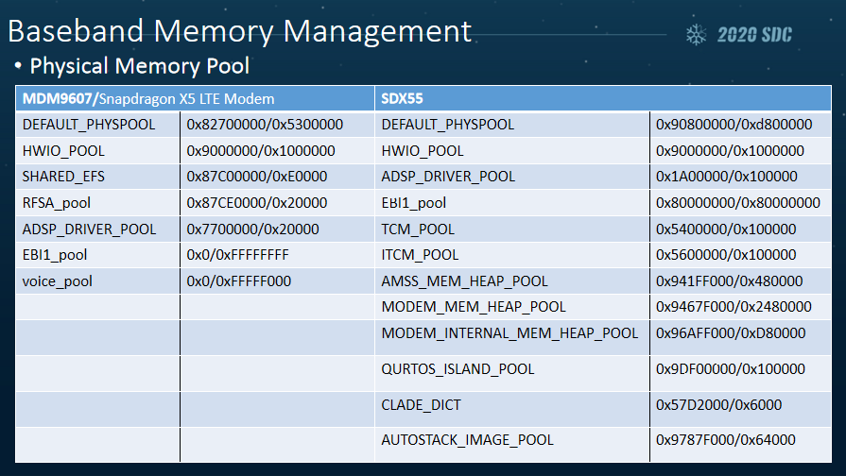This screenshot has width=846, height=476.
Task: Select the AUTOSTACK_IMAGE_POOL cell
Action: pyautogui.click(x=467, y=440)
